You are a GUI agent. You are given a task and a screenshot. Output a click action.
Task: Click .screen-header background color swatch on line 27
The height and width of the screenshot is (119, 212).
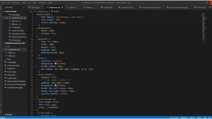(x=56, y=85)
